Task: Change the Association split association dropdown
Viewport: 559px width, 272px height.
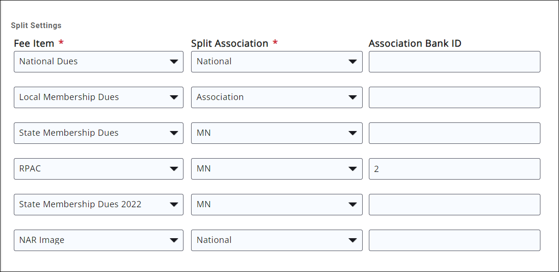Action: pos(276,97)
